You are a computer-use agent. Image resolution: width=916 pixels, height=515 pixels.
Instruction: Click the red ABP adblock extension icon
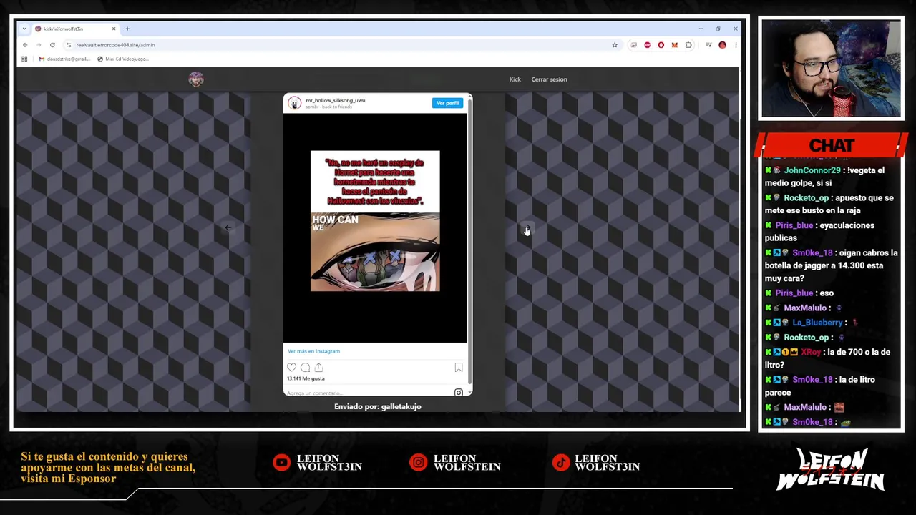click(x=647, y=45)
